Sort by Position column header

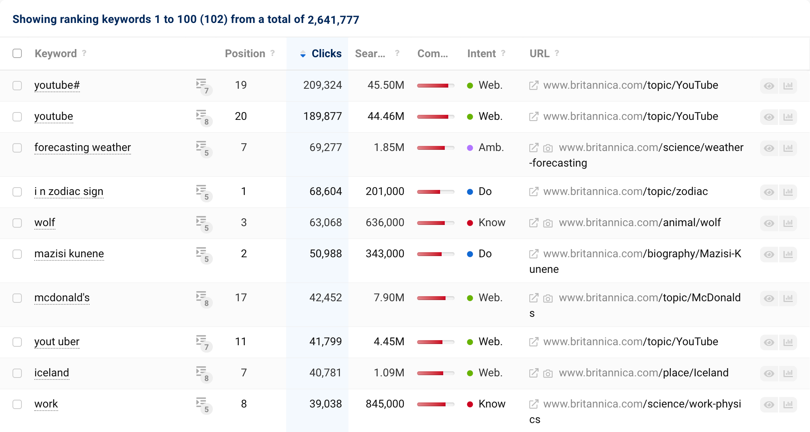point(245,54)
